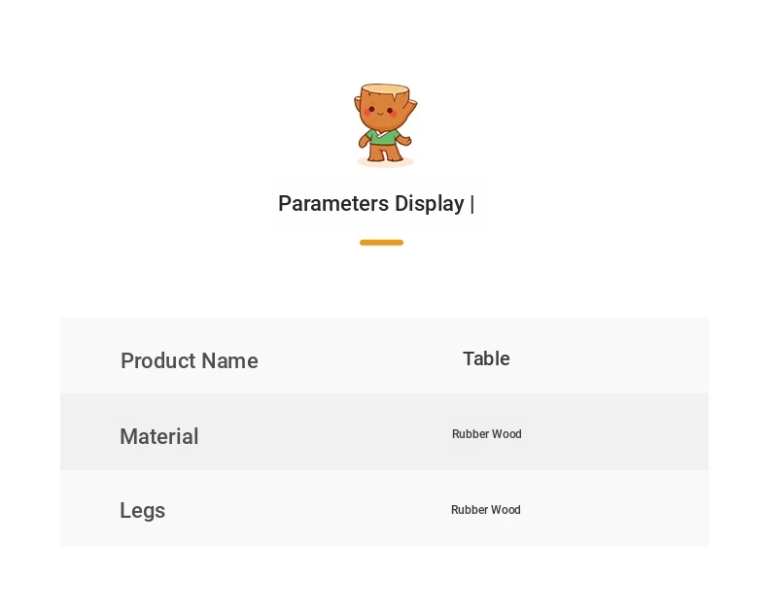Select the Product Name label
This screenshot has width=768, height=612.
coord(189,360)
